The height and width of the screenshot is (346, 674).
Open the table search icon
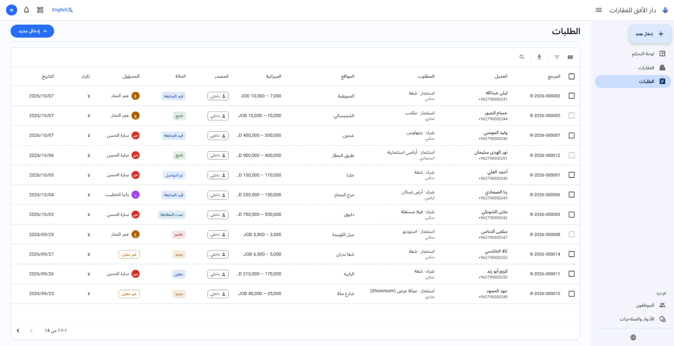522,57
